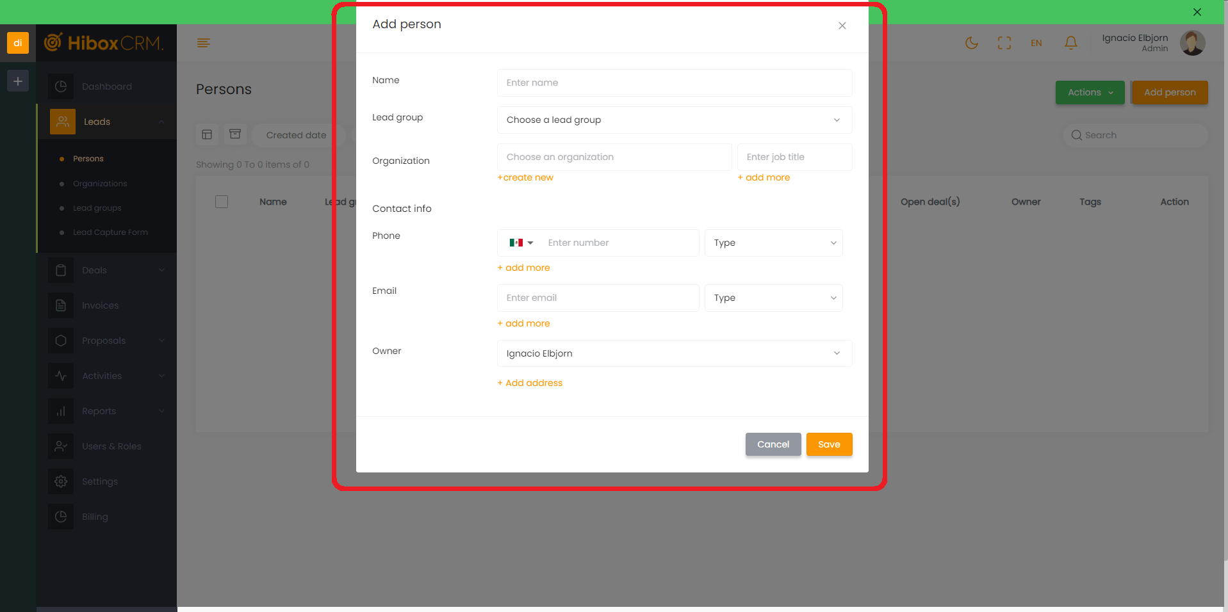Open user profile avatar

coord(1192,43)
